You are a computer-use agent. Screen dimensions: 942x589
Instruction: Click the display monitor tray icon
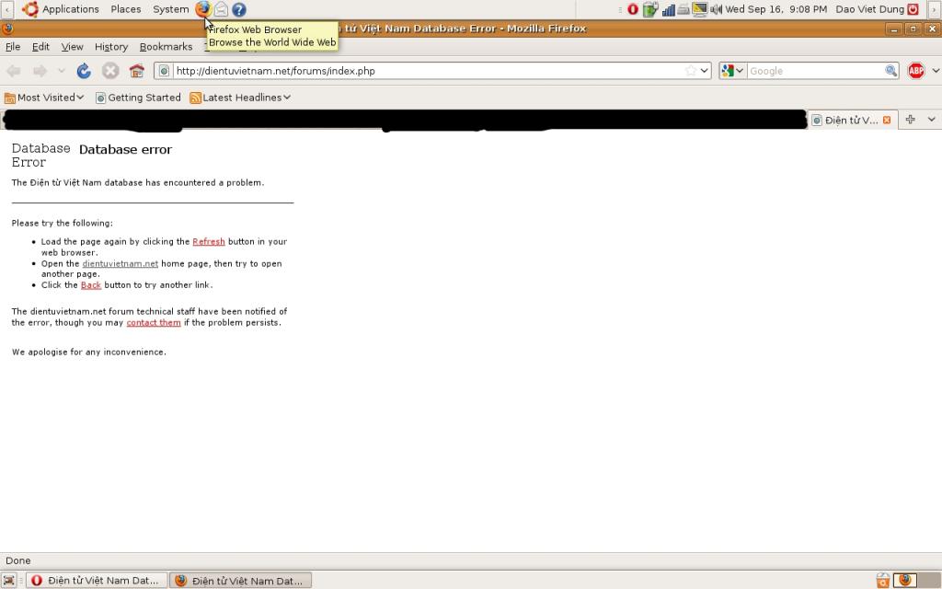coord(699,9)
